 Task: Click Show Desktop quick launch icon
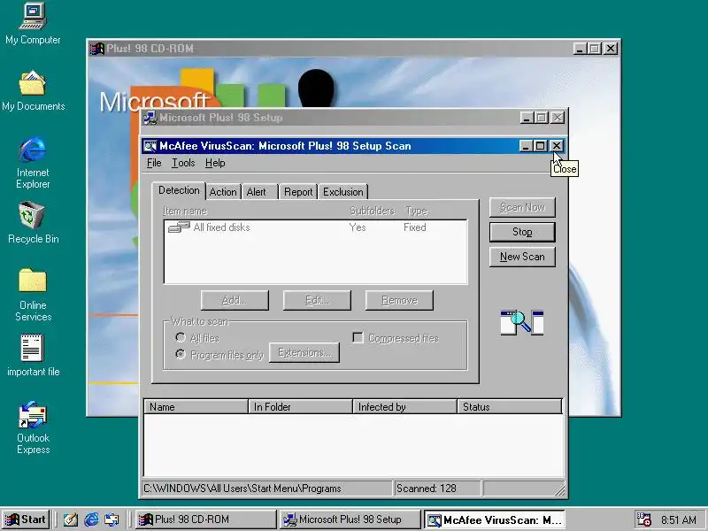tap(70, 519)
